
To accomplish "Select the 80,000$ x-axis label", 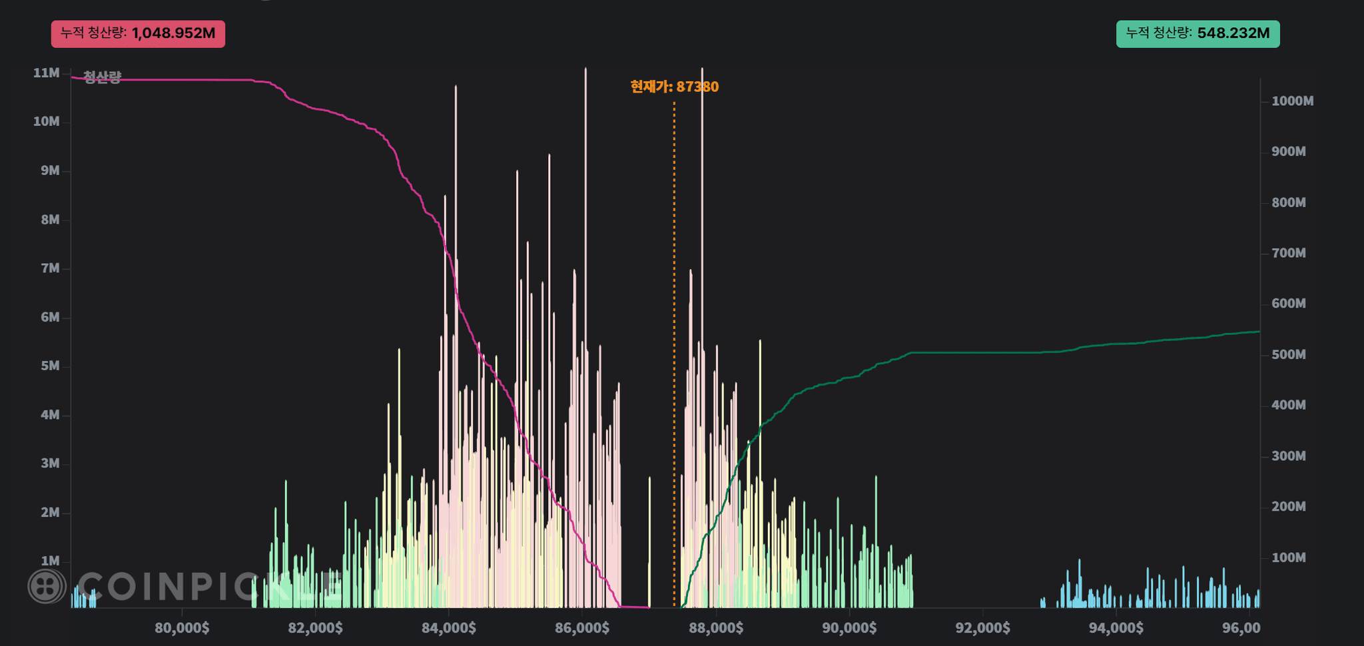I will pos(182,627).
